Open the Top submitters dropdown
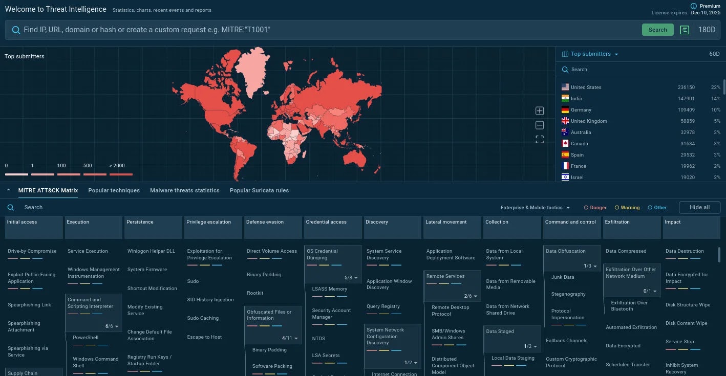 click(594, 54)
